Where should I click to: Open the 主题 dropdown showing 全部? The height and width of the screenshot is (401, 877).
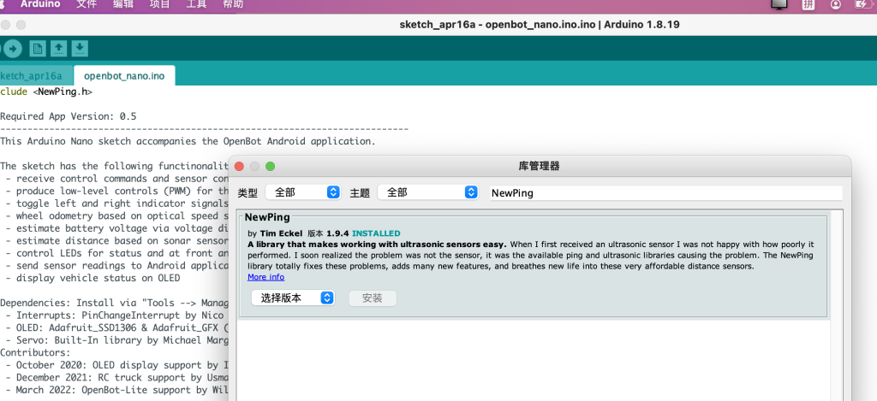(x=428, y=192)
